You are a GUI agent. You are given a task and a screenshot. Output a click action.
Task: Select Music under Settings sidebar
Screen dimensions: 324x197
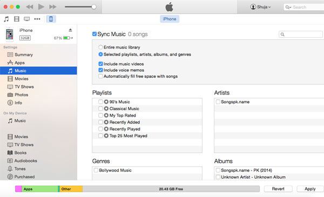click(38, 71)
